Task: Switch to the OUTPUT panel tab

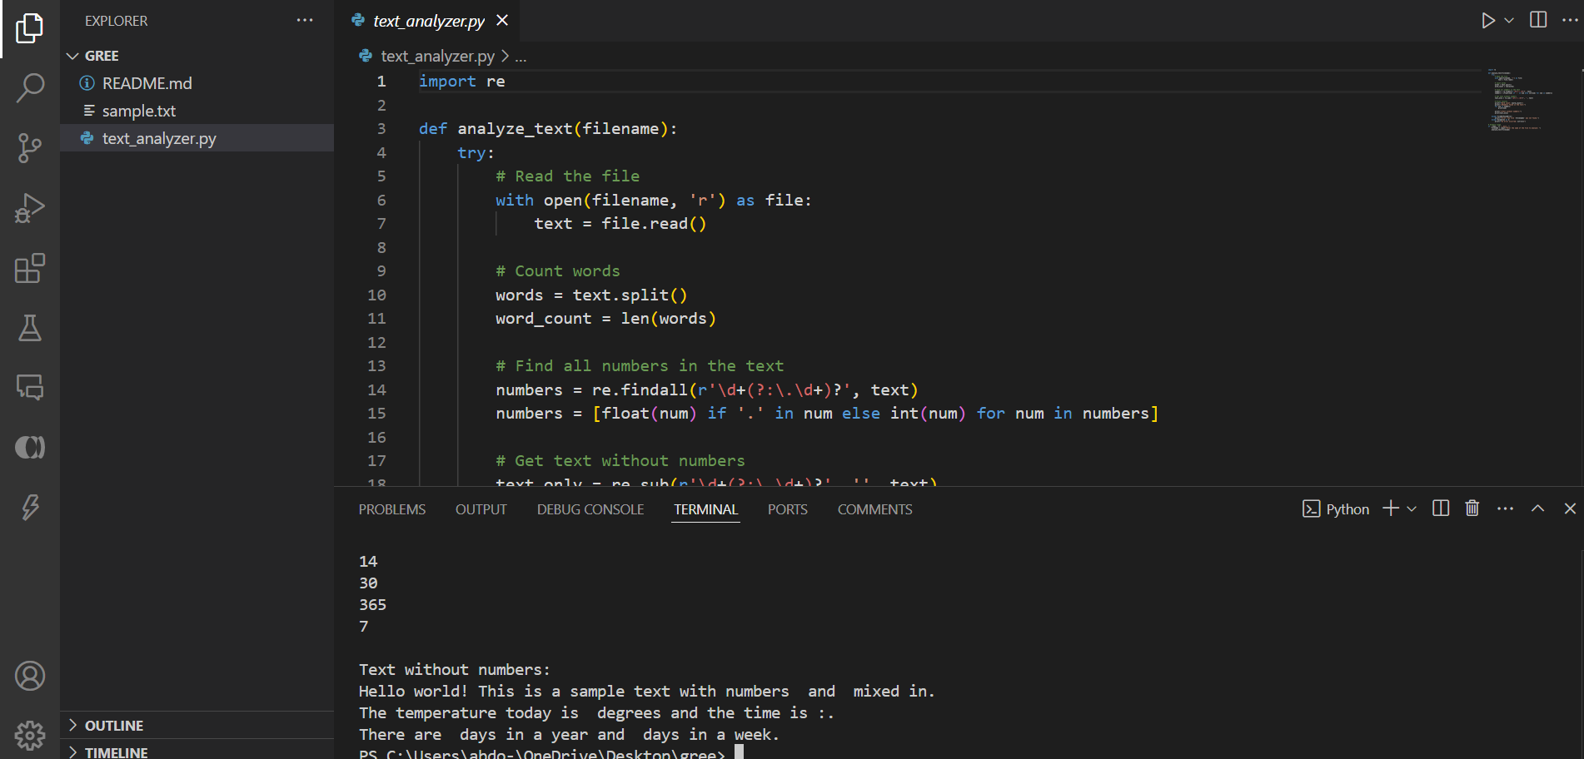Action: pos(481,509)
